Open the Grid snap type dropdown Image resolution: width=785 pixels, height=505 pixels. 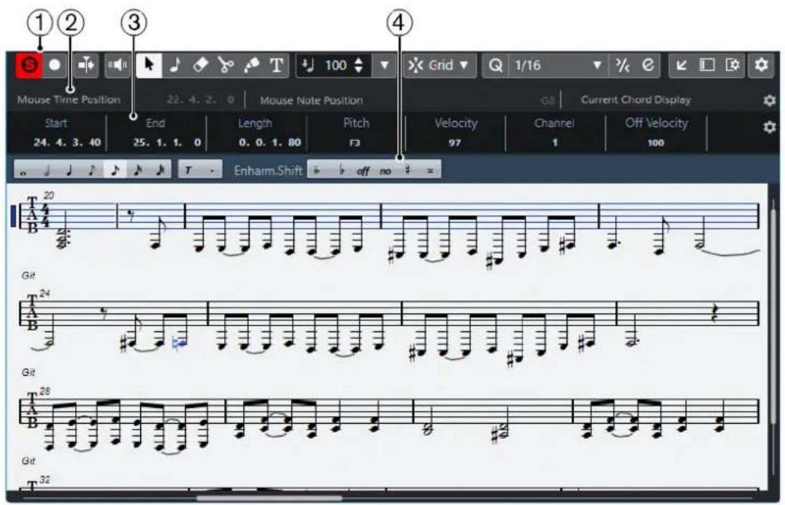coord(439,65)
